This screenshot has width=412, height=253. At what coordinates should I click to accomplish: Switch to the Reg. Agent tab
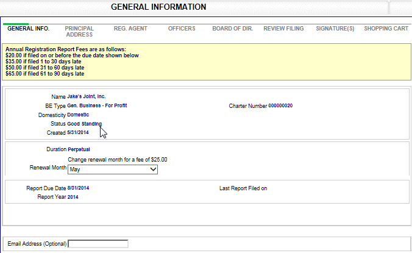[x=130, y=28]
